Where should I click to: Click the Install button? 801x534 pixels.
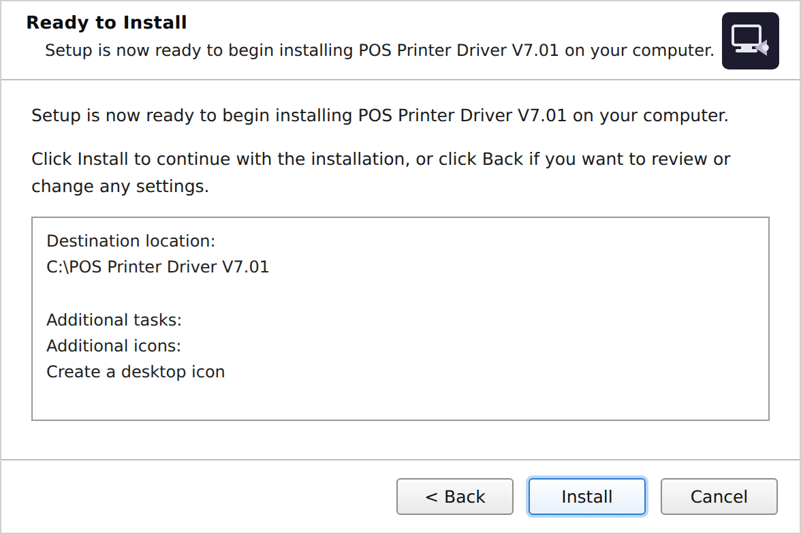pos(587,496)
